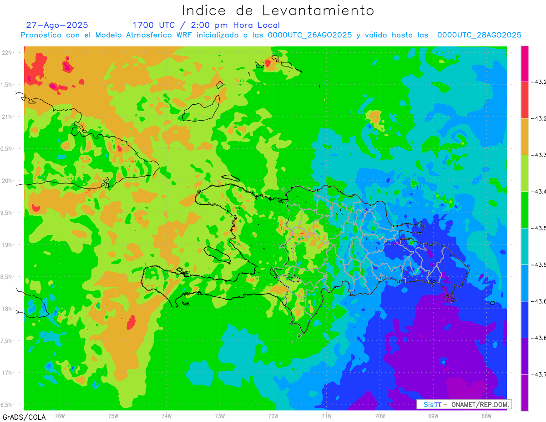This screenshot has height=422, width=546.
Task: Click the "0000UTC_26AGO2025" initialization time
Action: click(309, 35)
